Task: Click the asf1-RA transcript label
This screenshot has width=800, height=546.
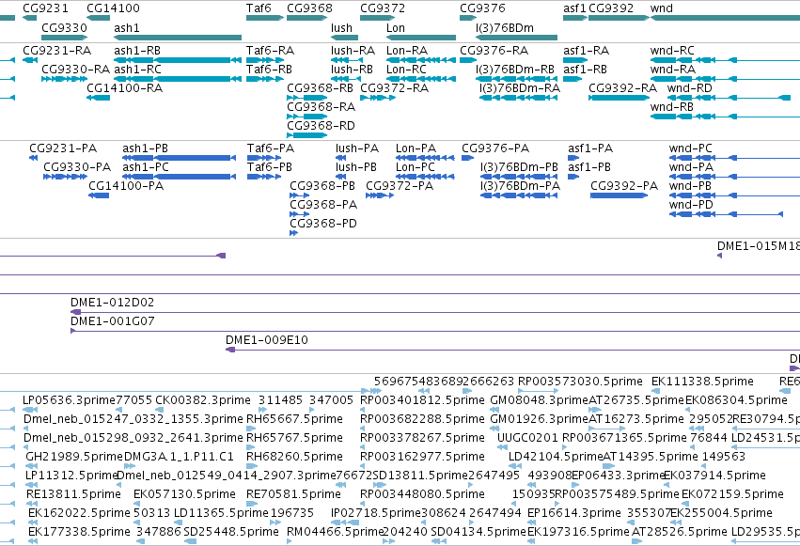Action: pos(587,50)
